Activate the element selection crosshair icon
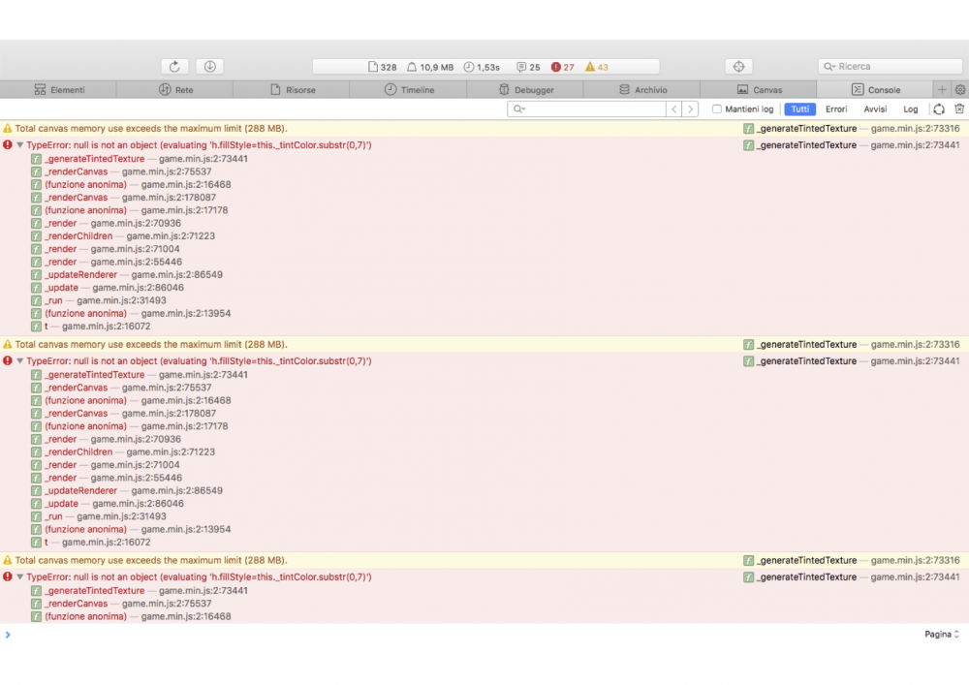Image resolution: width=969 pixels, height=685 pixels. 738,67
